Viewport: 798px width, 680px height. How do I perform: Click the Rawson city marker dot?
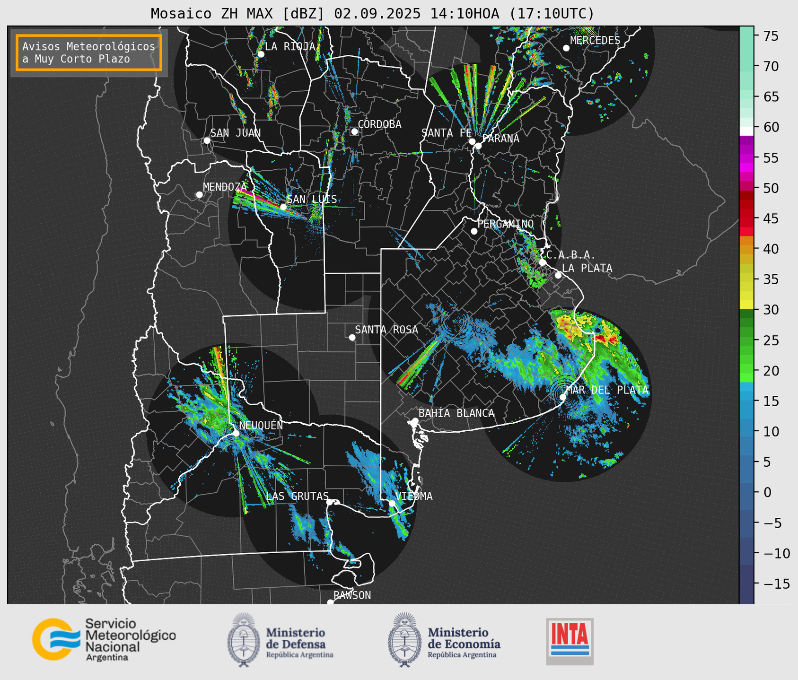(330, 602)
